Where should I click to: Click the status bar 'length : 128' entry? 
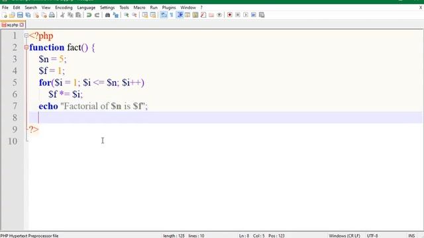[174, 235]
